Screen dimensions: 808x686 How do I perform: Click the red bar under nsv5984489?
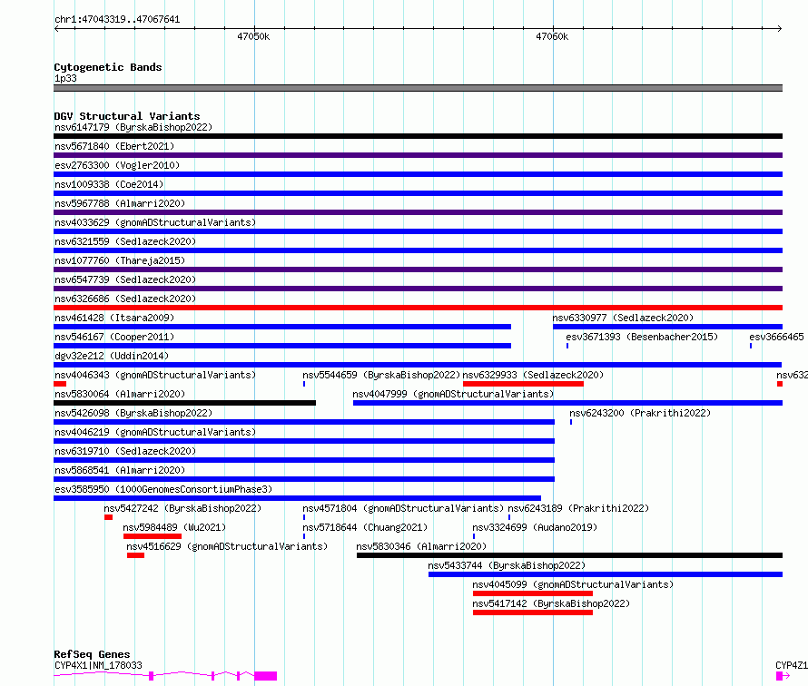pyautogui.click(x=152, y=536)
